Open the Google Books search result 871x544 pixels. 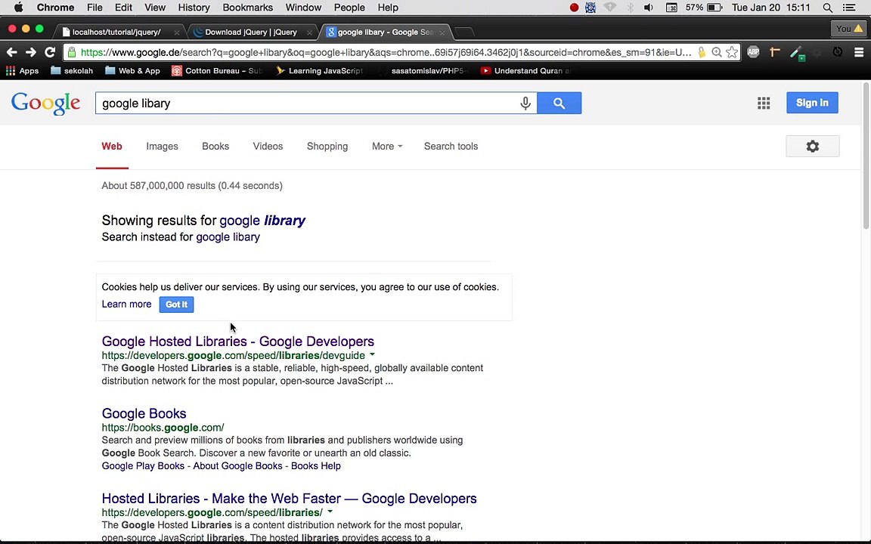(x=144, y=413)
